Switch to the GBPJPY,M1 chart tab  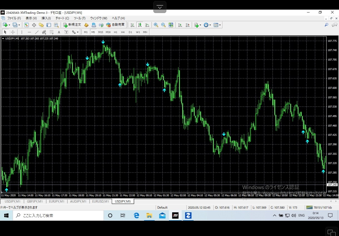tap(35, 201)
